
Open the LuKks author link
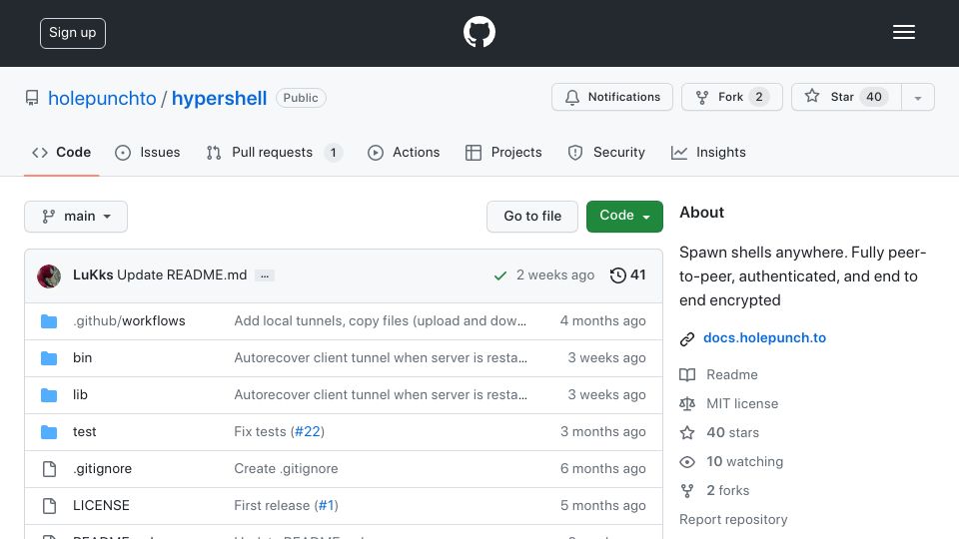pos(93,275)
